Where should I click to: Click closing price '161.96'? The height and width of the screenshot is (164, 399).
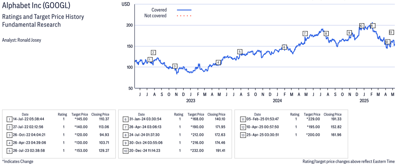pos(336,135)
